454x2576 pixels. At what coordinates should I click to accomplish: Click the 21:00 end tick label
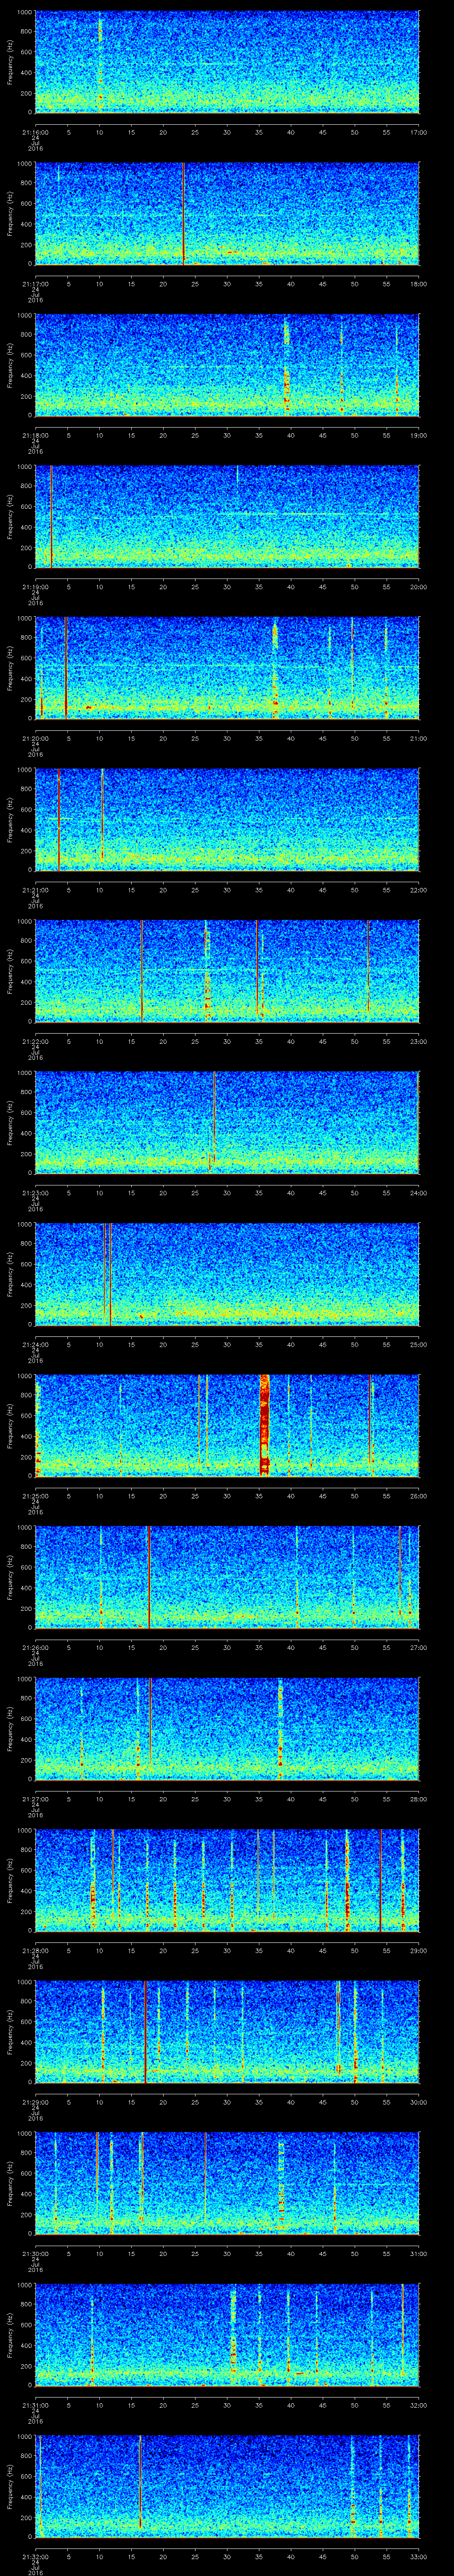pyautogui.click(x=419, y=738)
